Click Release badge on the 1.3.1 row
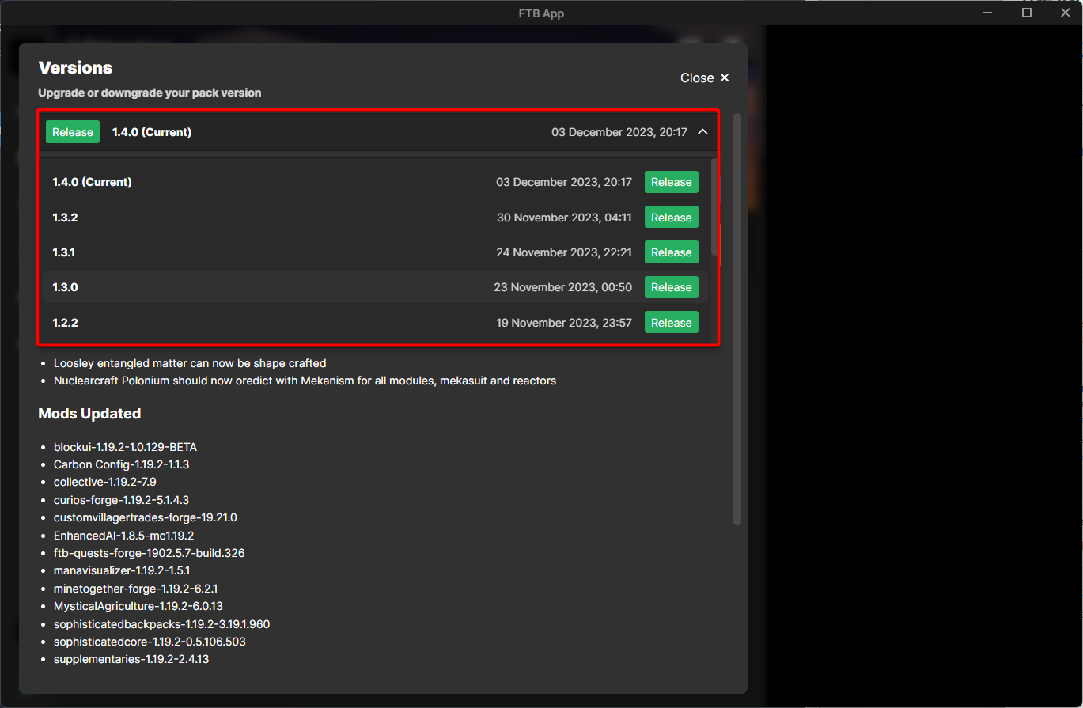Image resolution: width=1083 pixels, height=708 pixels. pos(672,252)
